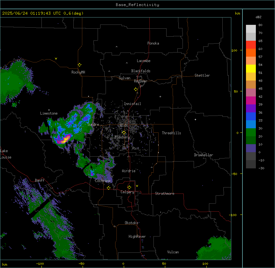The image size is (275, 268).
Task: Click the darkest gray swatch above -30
Action: (x=251, y=164)
